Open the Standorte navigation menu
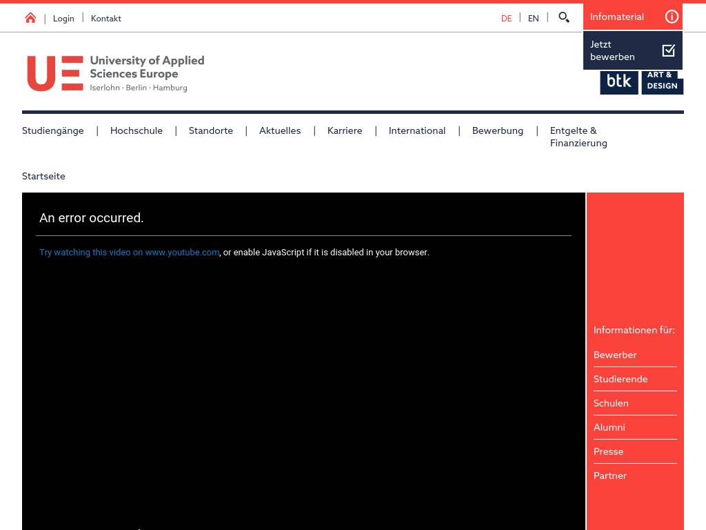 pos(211,130)
